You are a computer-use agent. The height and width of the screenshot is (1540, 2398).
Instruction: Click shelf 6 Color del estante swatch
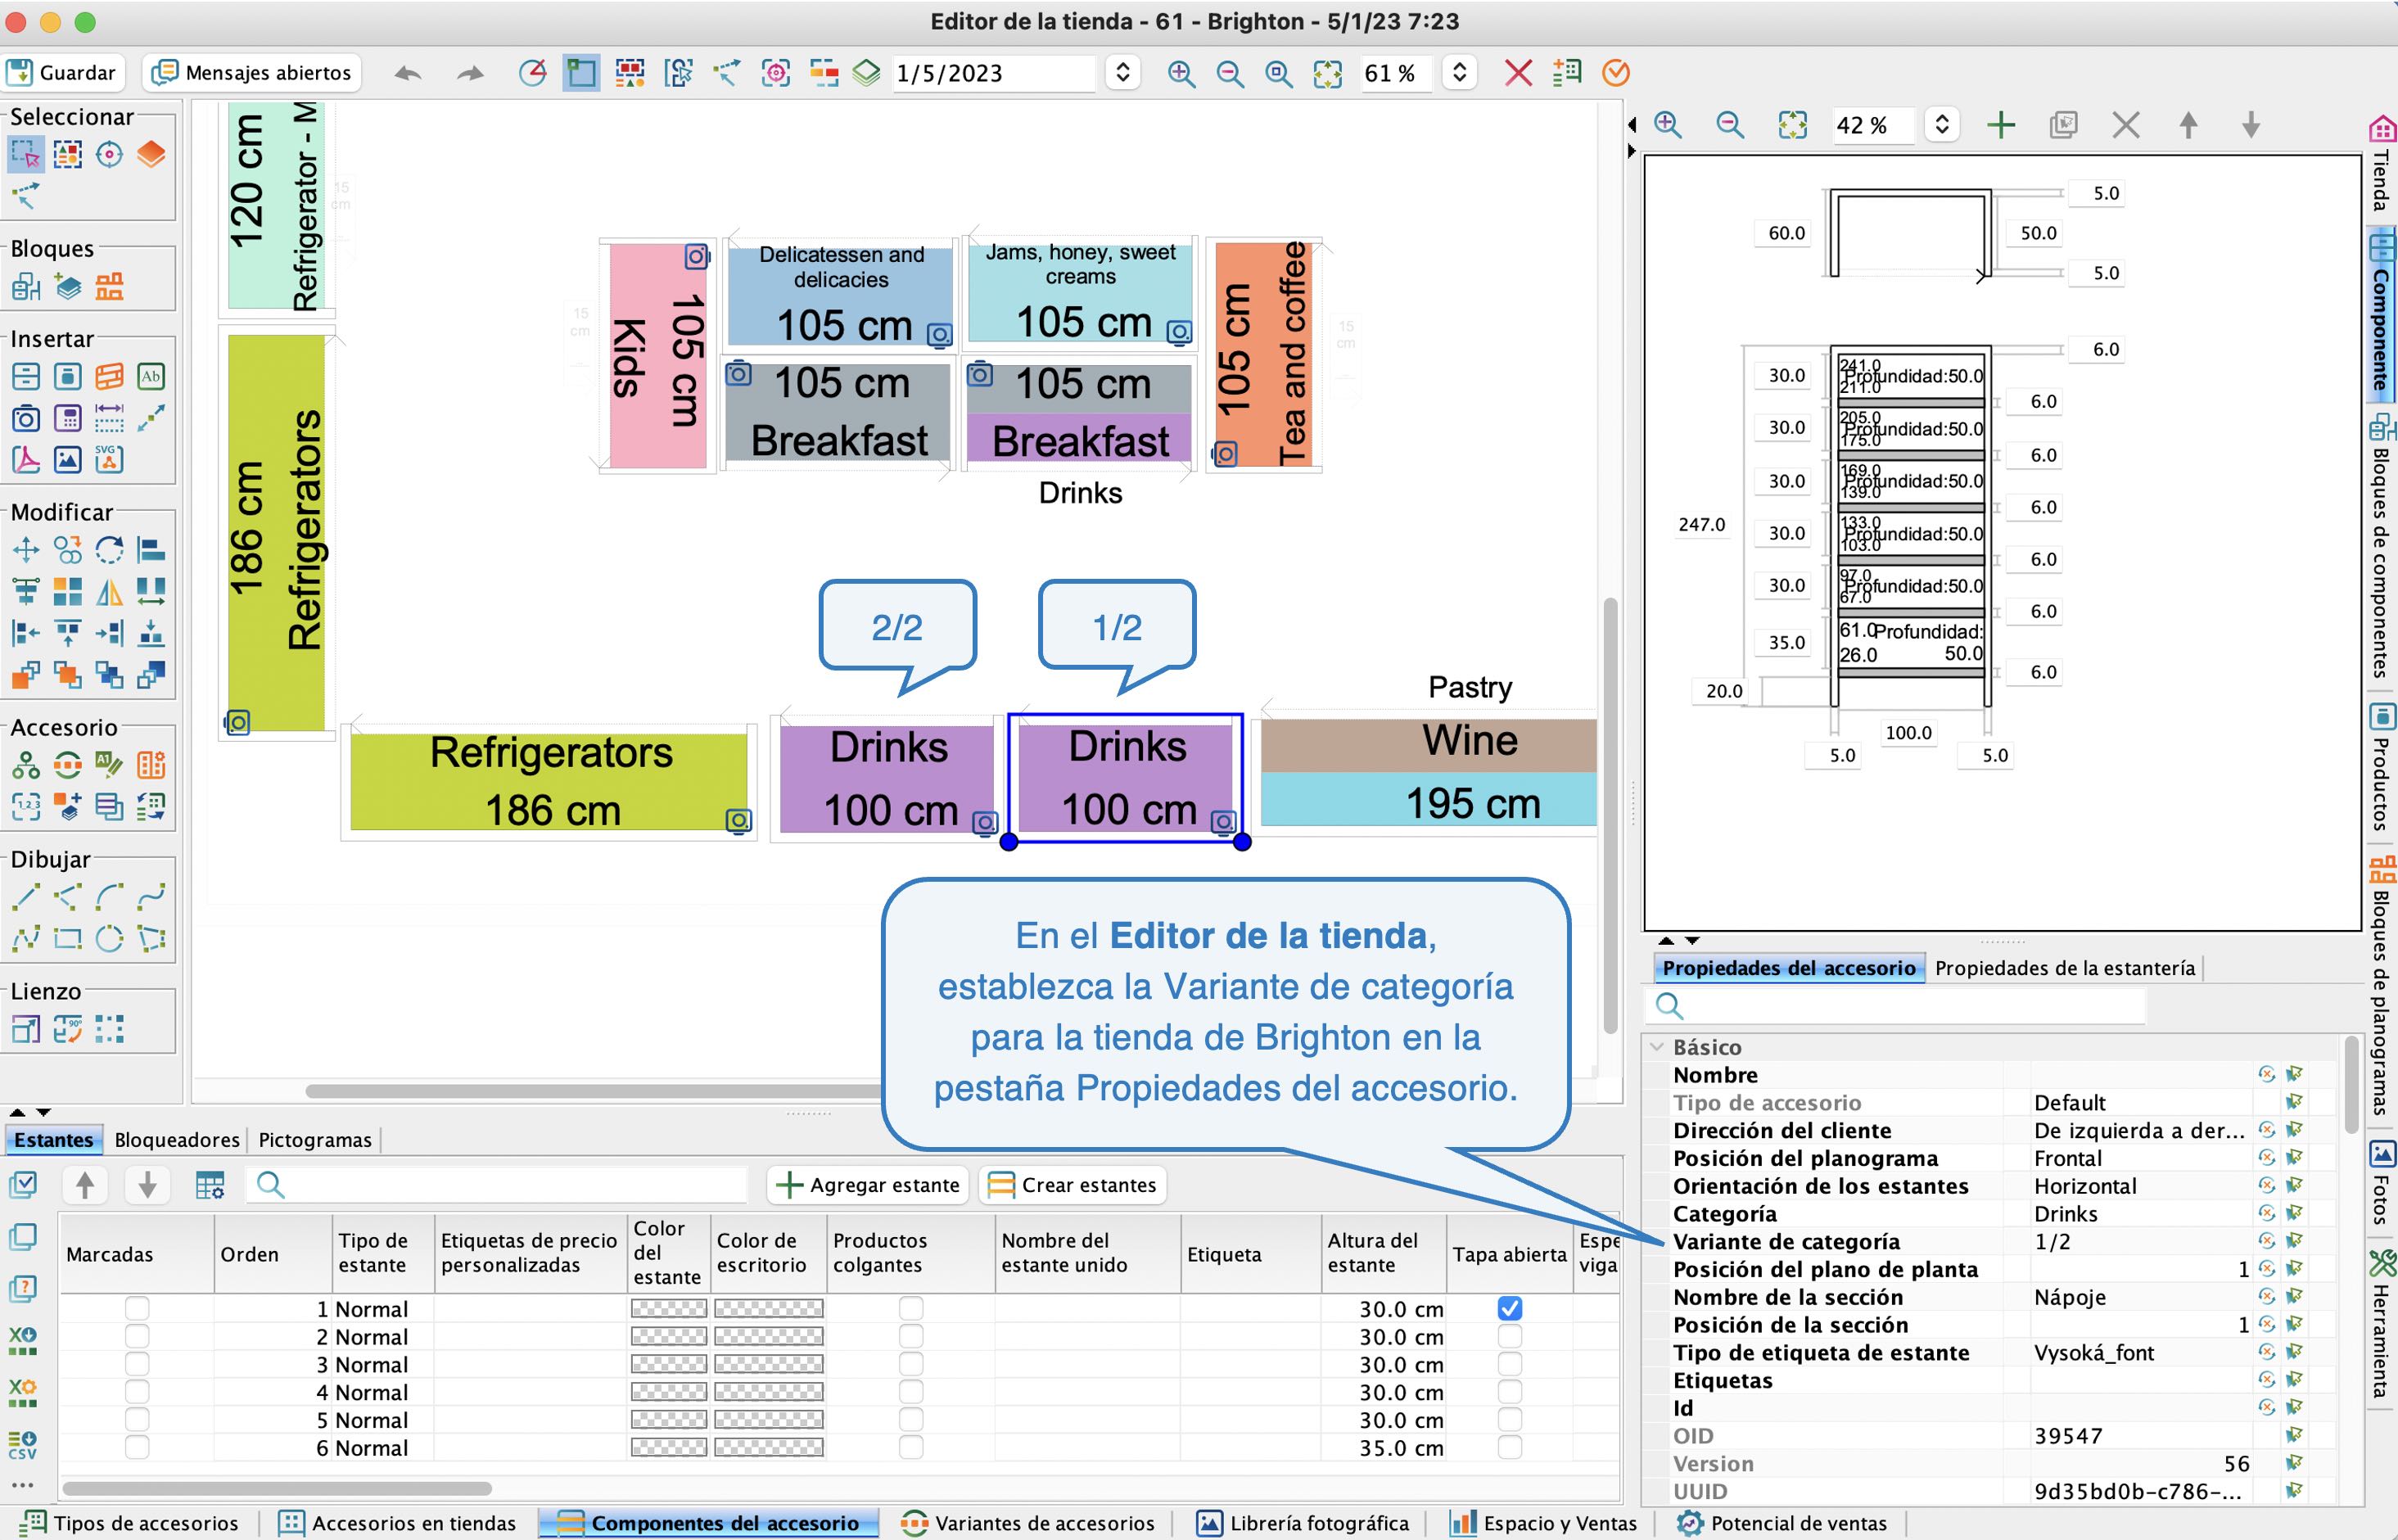[669, 1447]
